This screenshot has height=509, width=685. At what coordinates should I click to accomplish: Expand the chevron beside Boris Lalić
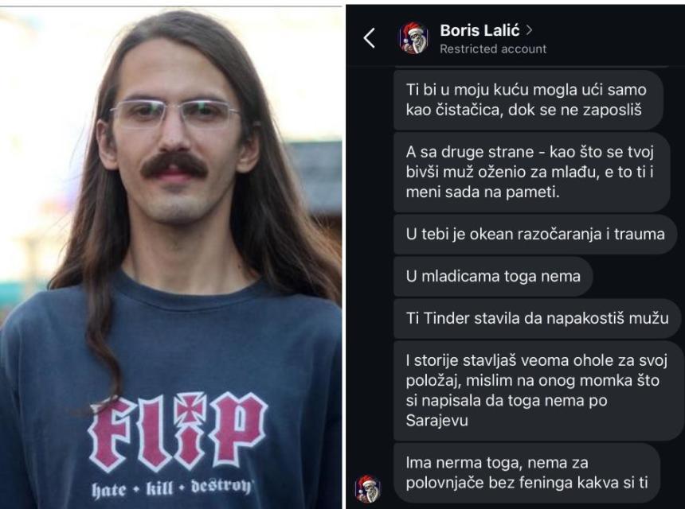pyautogui.click(x=529, y=30)
